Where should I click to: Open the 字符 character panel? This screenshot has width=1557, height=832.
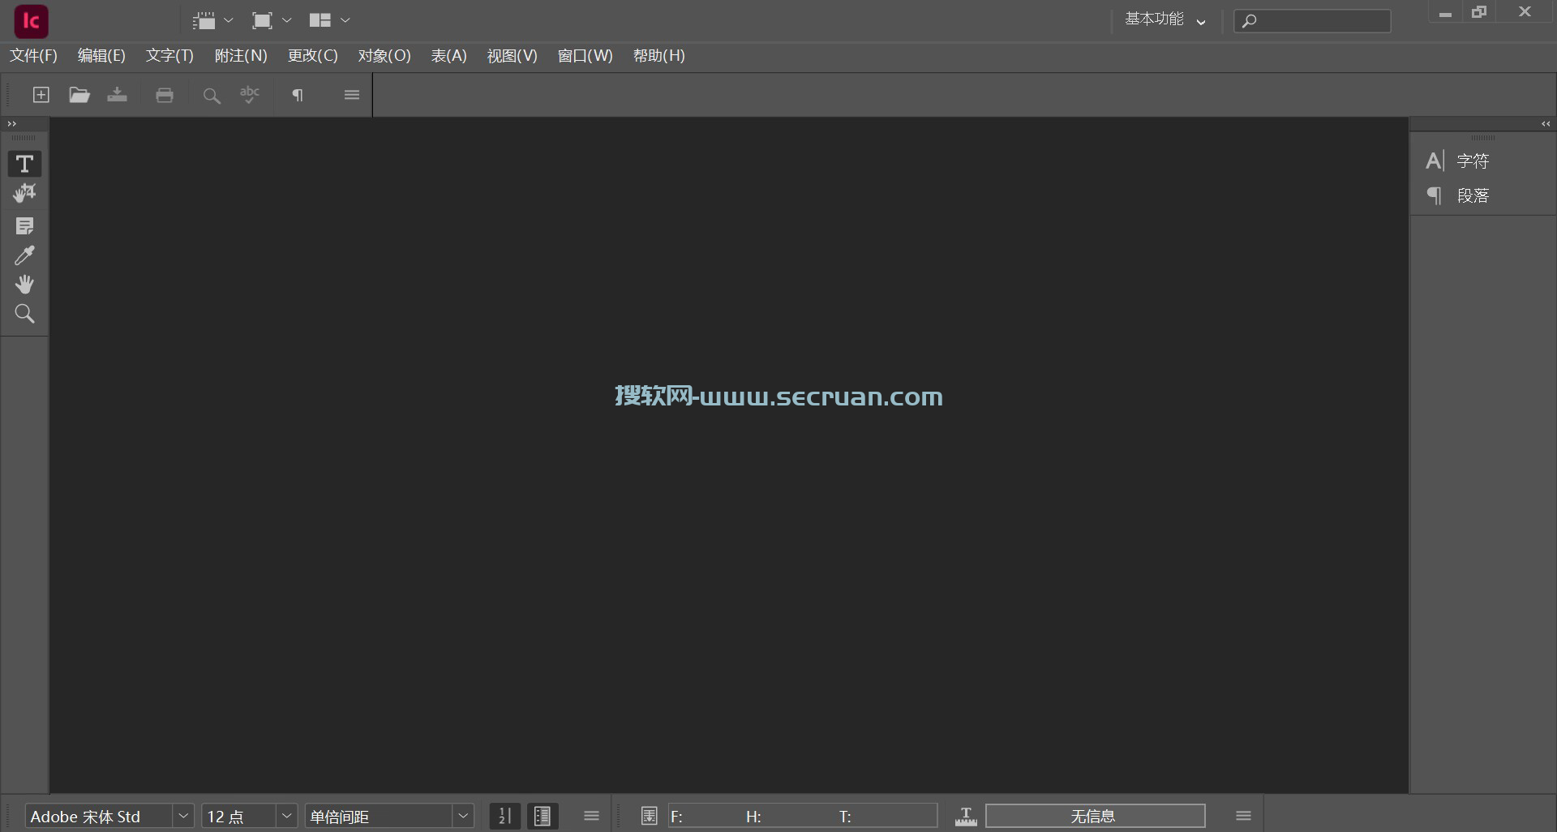[x=1458, y=161]
